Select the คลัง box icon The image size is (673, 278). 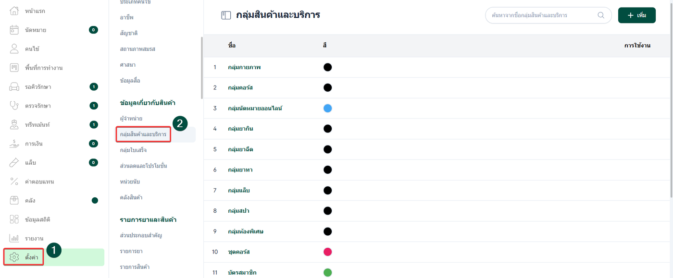(14, 200)
